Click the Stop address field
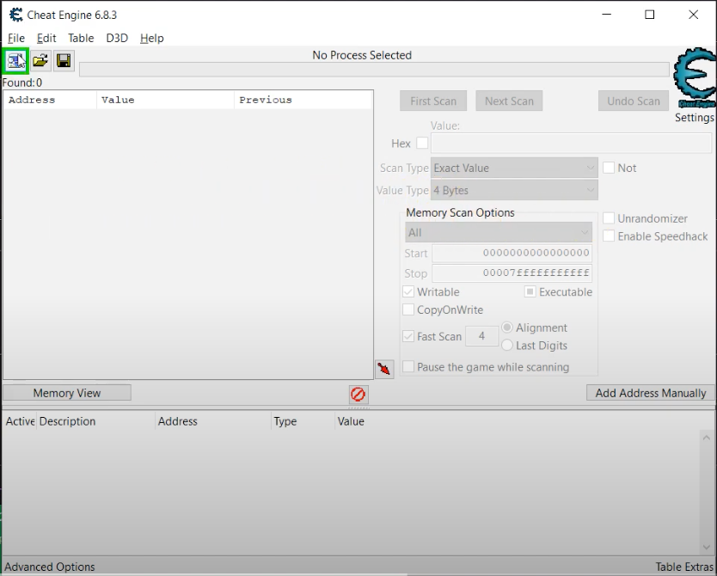 coord(512,273)
